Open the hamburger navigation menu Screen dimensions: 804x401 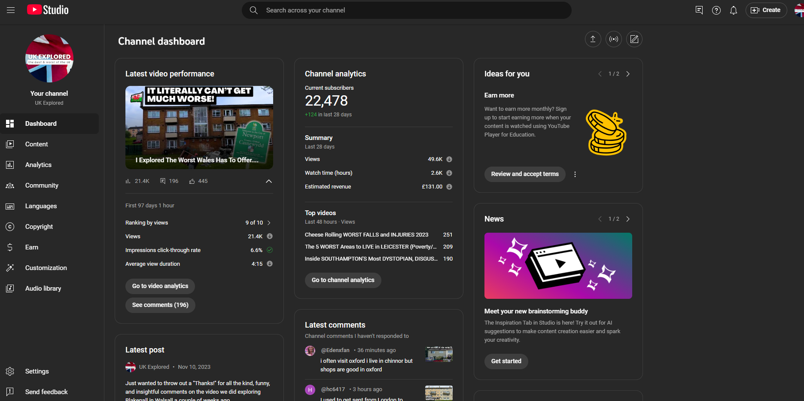point(11,10)
